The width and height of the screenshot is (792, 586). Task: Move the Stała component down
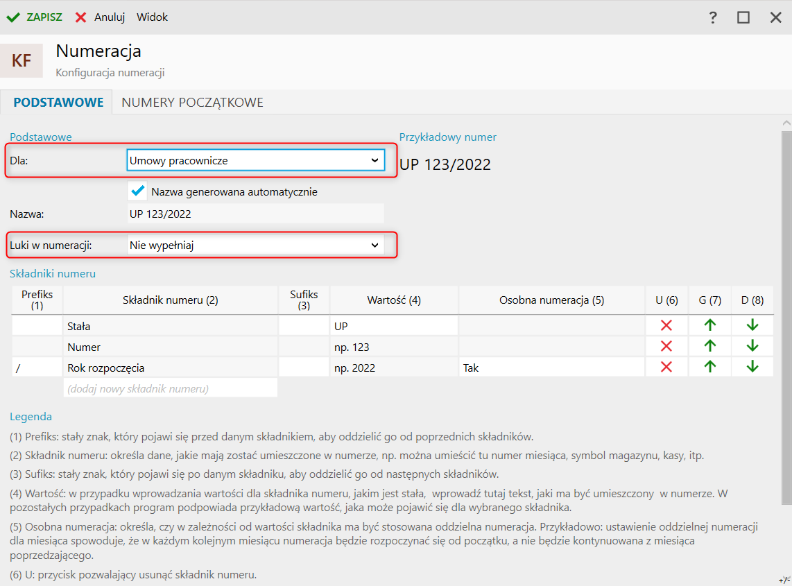tap(752, 325)
